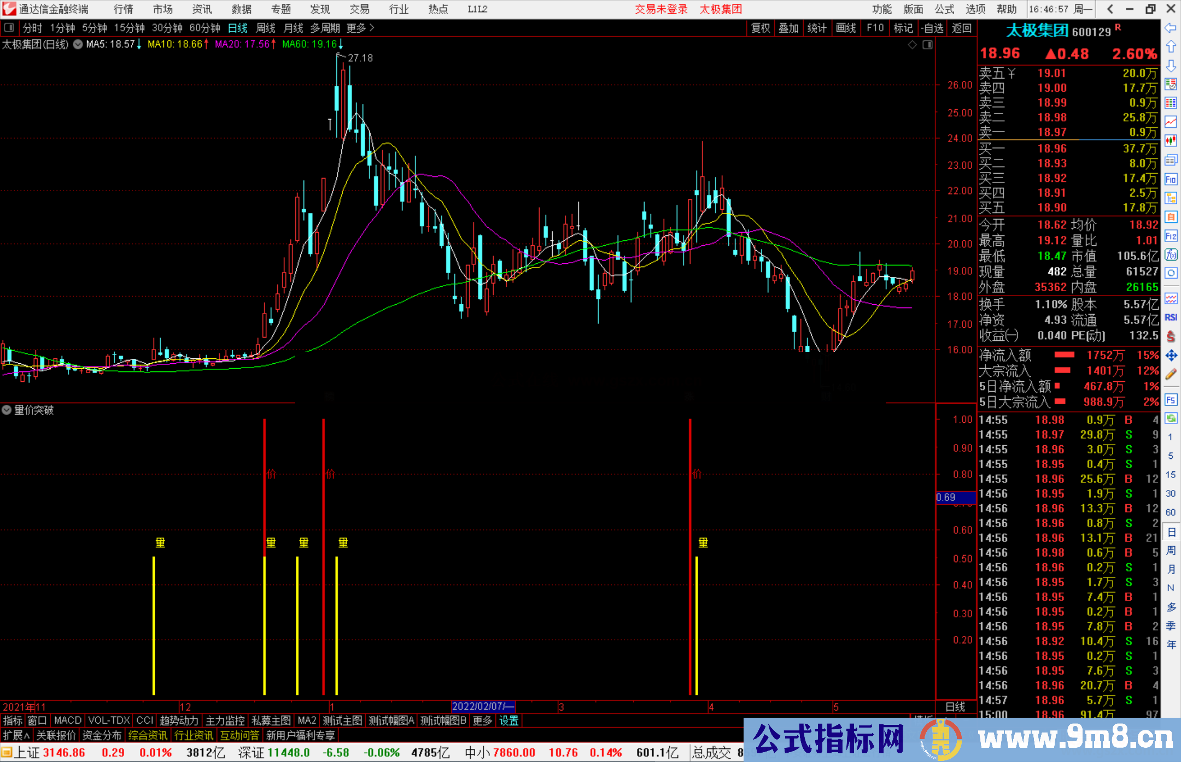
Task: Select the RSI indicator icon
Action: (1170, 317)
